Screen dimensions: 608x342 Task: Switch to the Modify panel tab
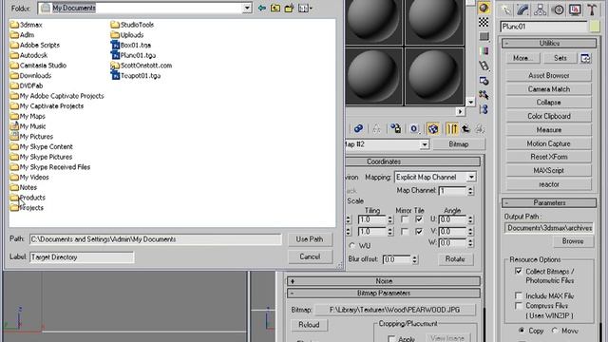tap(523, 9)
